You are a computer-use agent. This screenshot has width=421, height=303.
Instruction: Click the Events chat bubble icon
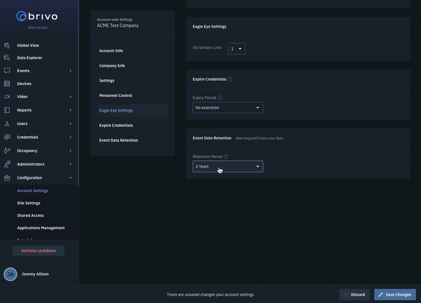(x=7, y=71)
